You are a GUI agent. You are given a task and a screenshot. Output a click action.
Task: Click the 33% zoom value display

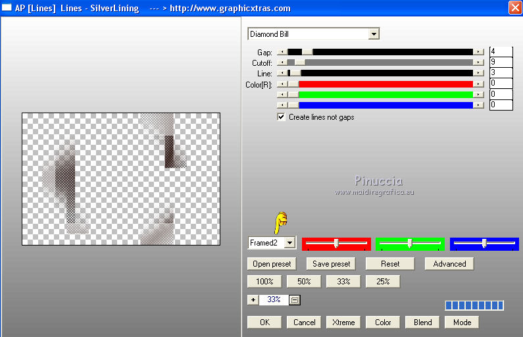tap(274, 299)
